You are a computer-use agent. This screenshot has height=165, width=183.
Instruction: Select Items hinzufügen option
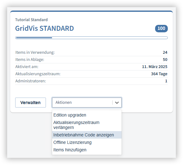[87, 150]
